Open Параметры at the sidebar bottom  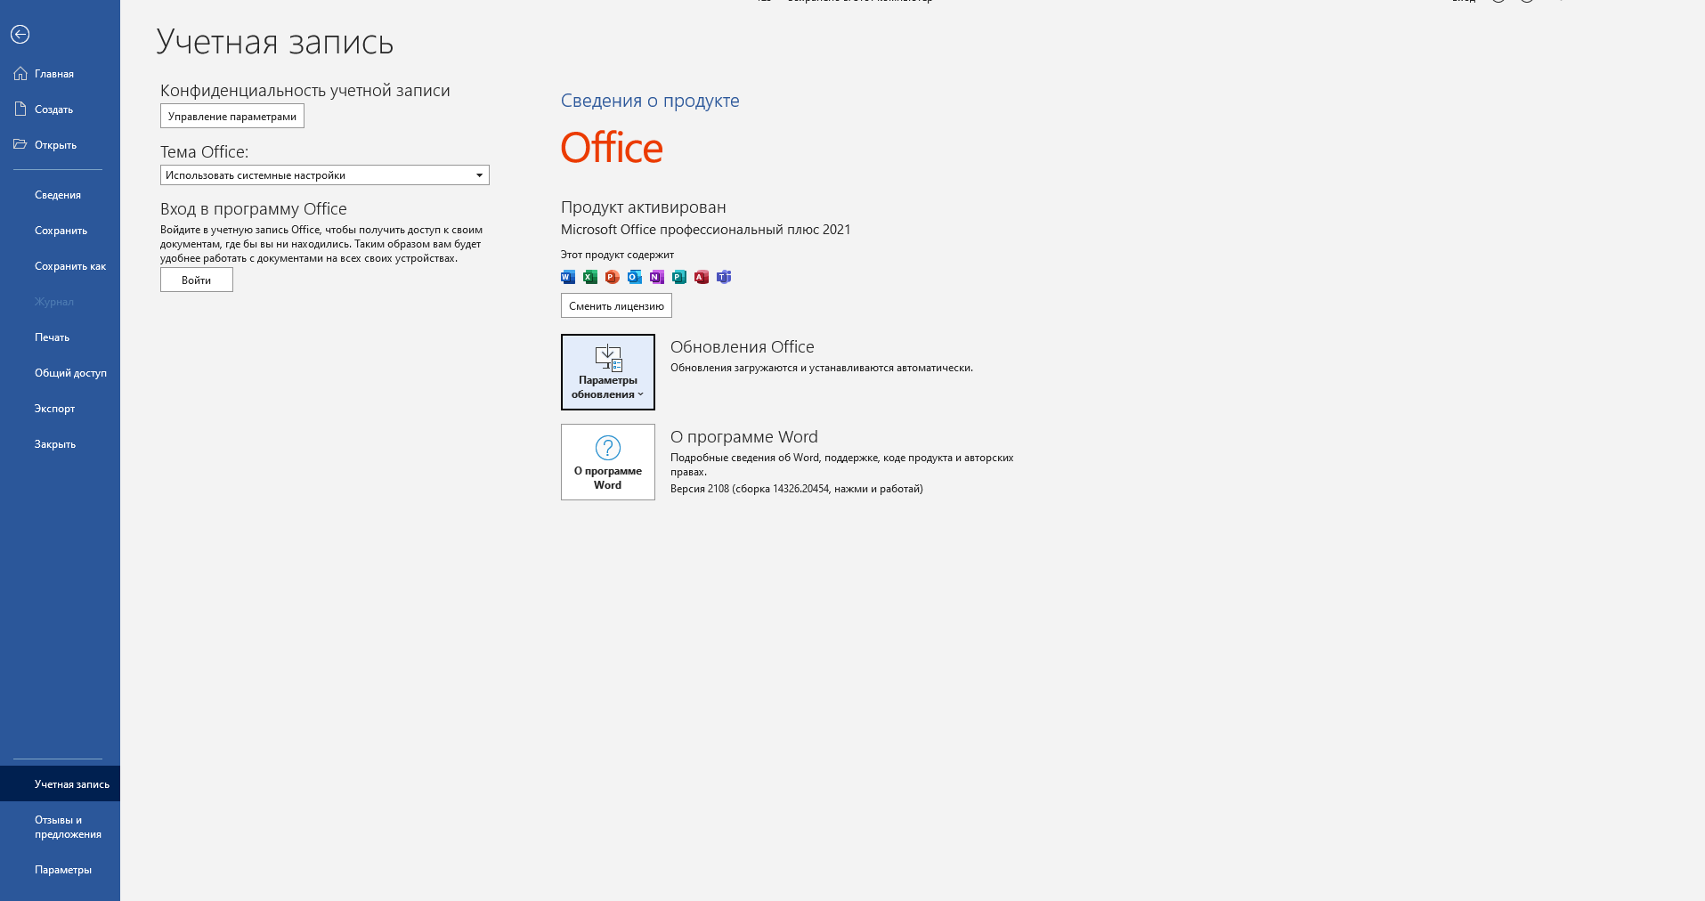60,870
